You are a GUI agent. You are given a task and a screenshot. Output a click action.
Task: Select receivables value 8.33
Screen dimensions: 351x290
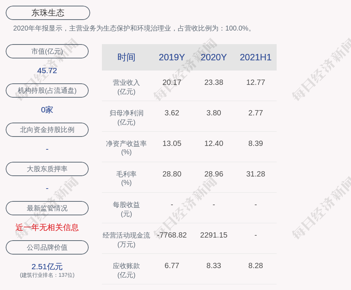click(x=214, y=265)
